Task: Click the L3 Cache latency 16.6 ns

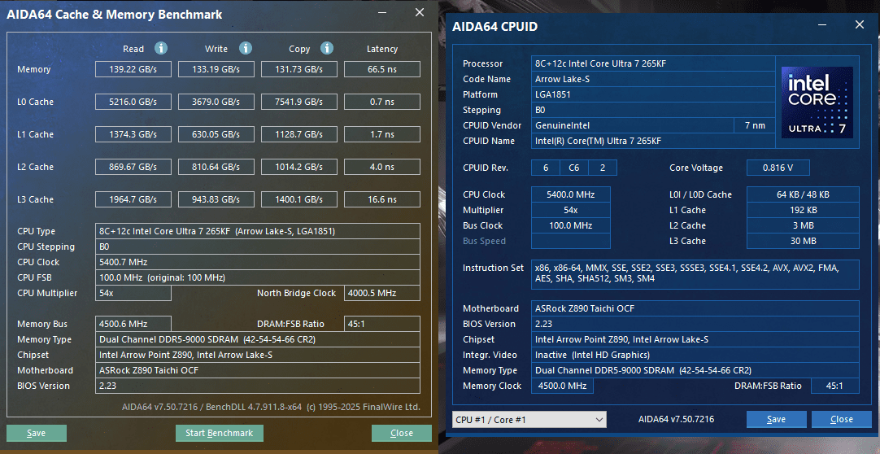Action: pos(382,200)
